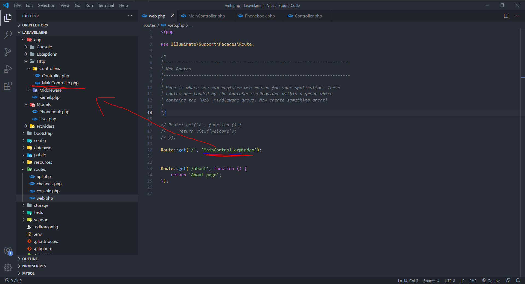Open MainController.php in the explorer
The width and height of the screenshot is (525, 284).
[x=60, y=83]
